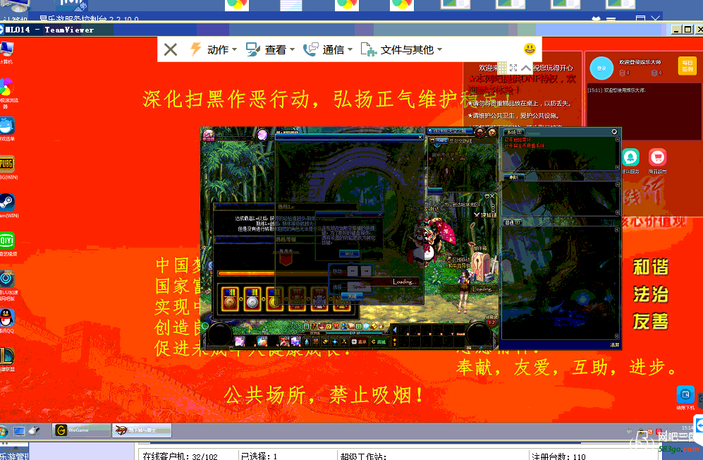Click the 关闭 close button in game dialog
This screenshot has height=460, width=703.
[352, 296]
